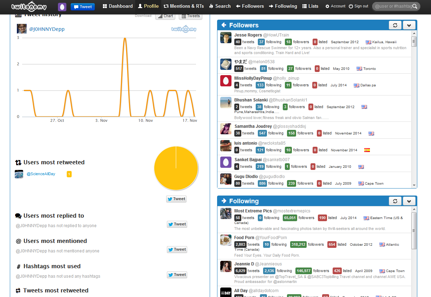Image resolution: width=431 pixels, height=297 pixels.
Task: Open Jeannie D profile name
Action: coord(244,264)
